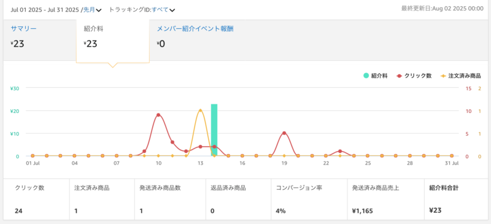
Task: Open the メンバー紹介イベント報酬 tab
Action: tap(195, 29)
